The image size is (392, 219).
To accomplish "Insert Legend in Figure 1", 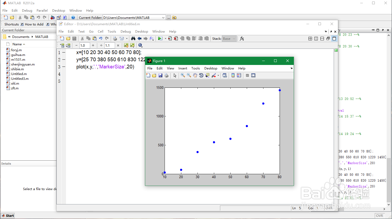I will tap(239, 76).
